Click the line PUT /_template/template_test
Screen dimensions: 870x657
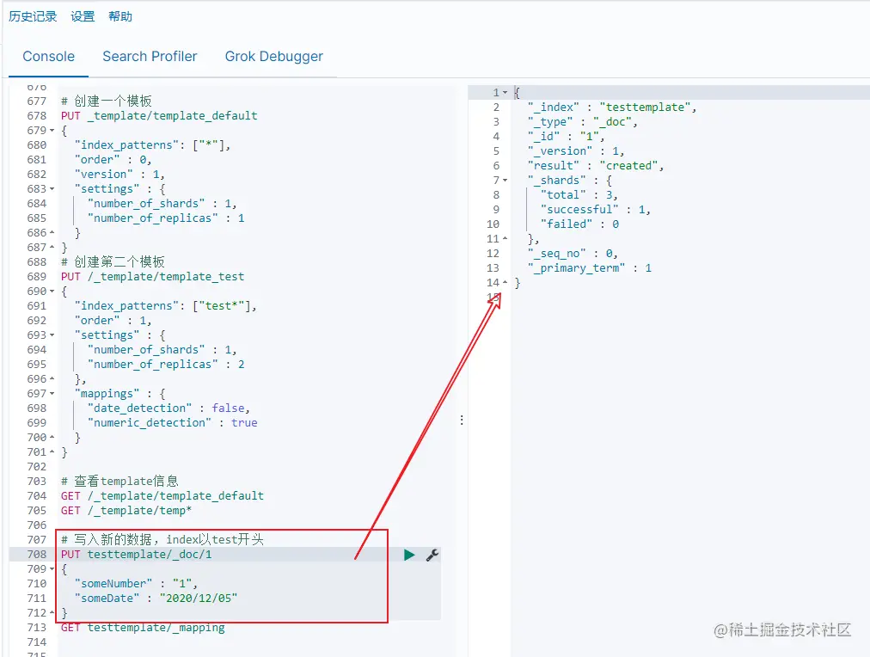(x=152, y=277)
